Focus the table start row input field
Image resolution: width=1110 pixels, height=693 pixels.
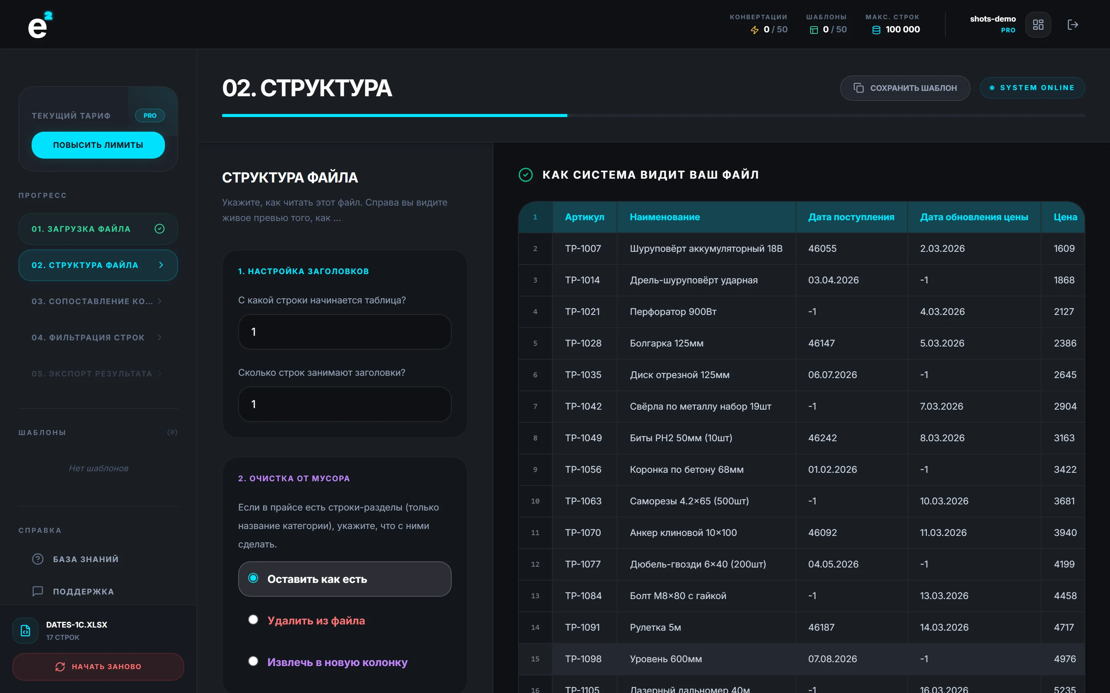coord(345,332)
